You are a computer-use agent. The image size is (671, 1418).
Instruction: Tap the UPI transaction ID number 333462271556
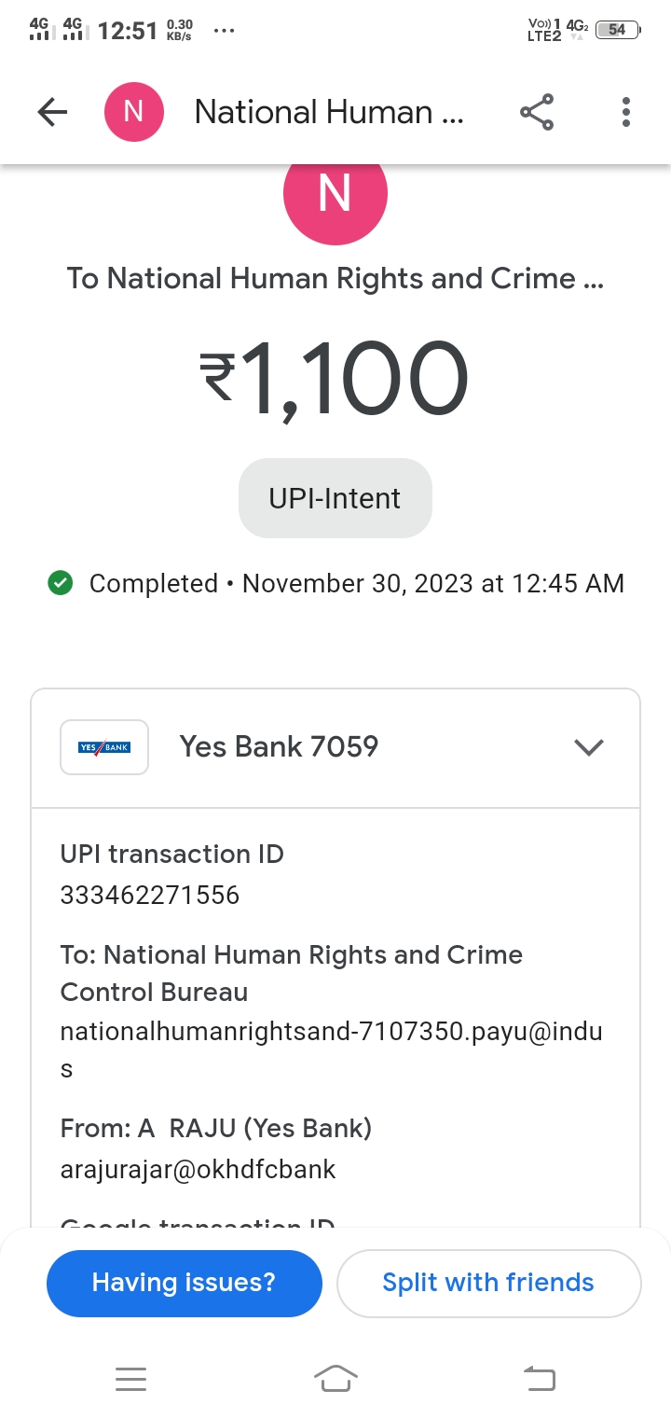tap(150, 896)
